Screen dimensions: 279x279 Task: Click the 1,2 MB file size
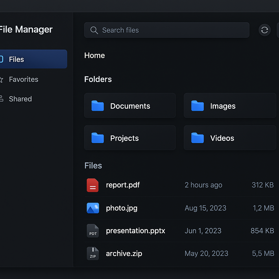coord(263,208)
